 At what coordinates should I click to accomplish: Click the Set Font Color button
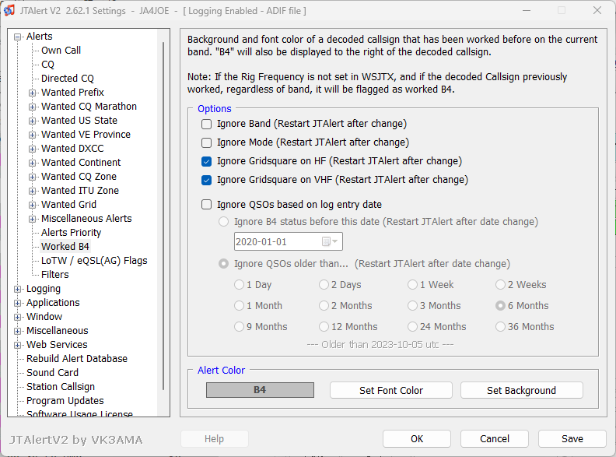tap(391, 390)
